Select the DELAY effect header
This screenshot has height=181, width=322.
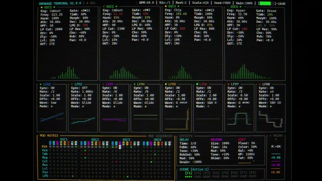point(184,140)
